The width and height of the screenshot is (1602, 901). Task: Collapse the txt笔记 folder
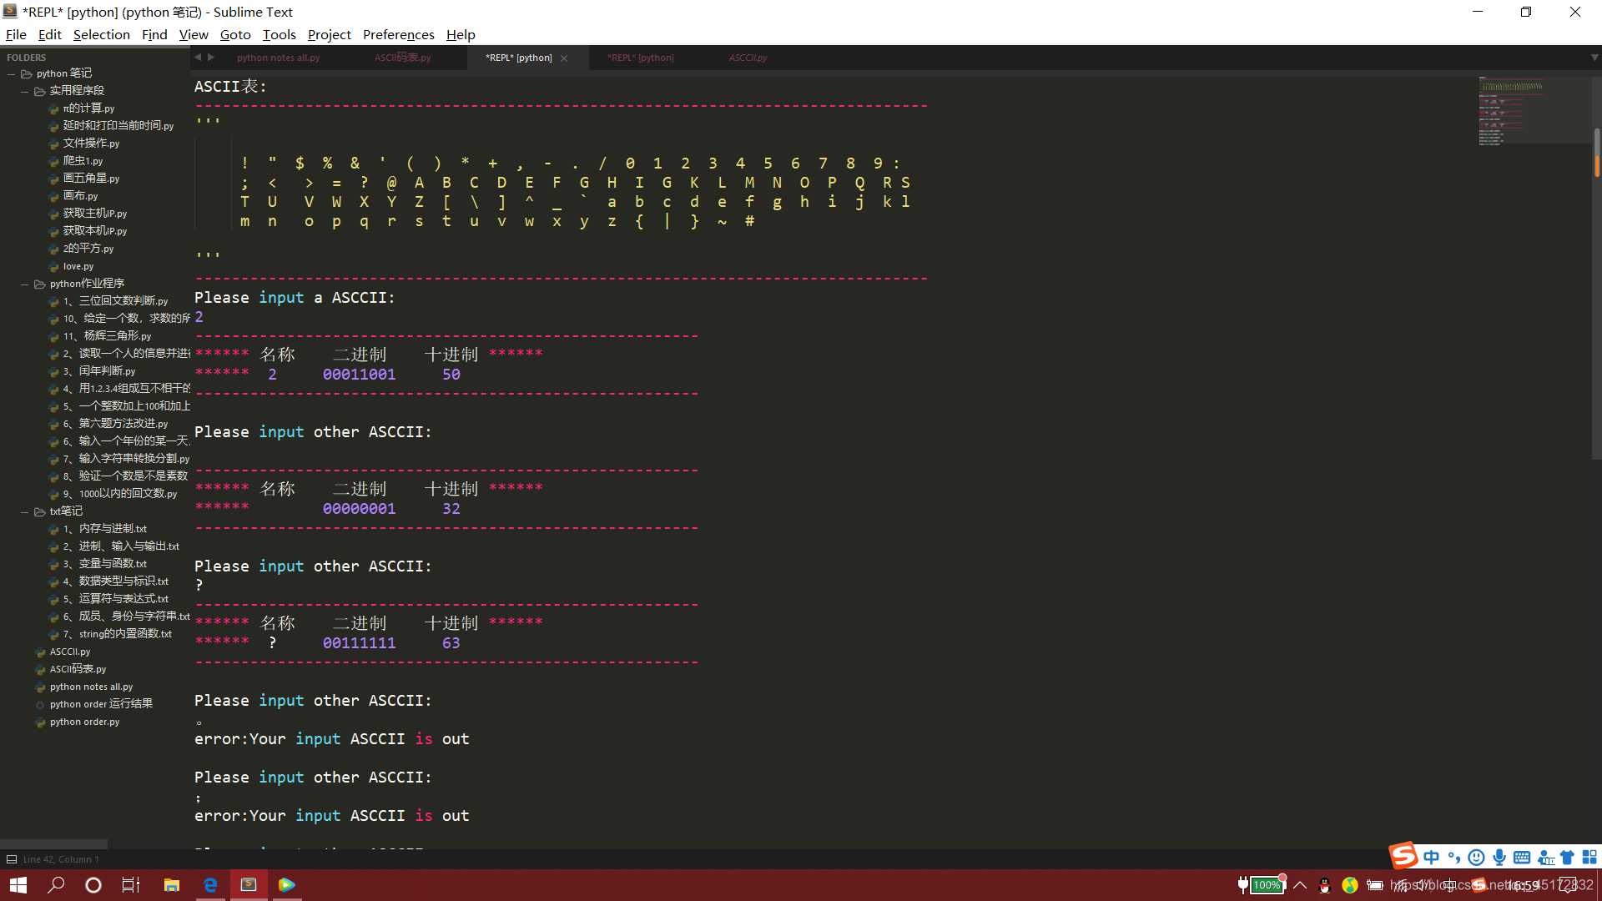(25, 511)
